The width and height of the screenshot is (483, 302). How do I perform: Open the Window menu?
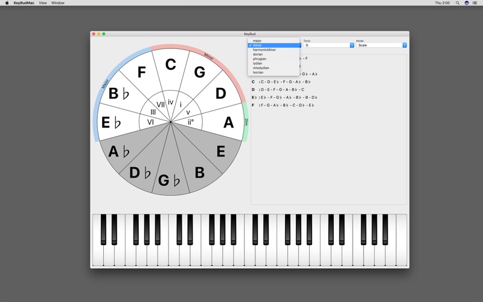click(x=58, y=3)
